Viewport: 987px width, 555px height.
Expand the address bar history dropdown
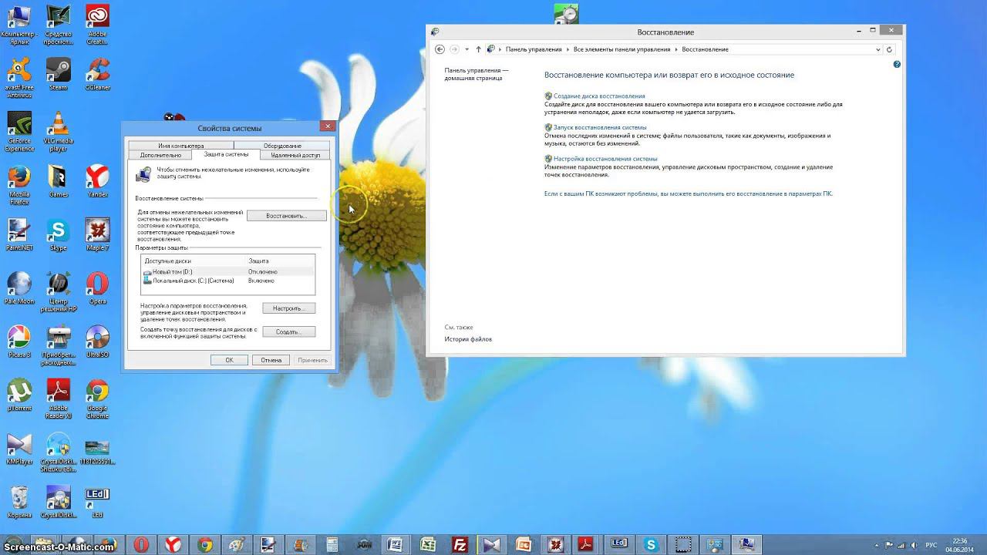[878, 49]
